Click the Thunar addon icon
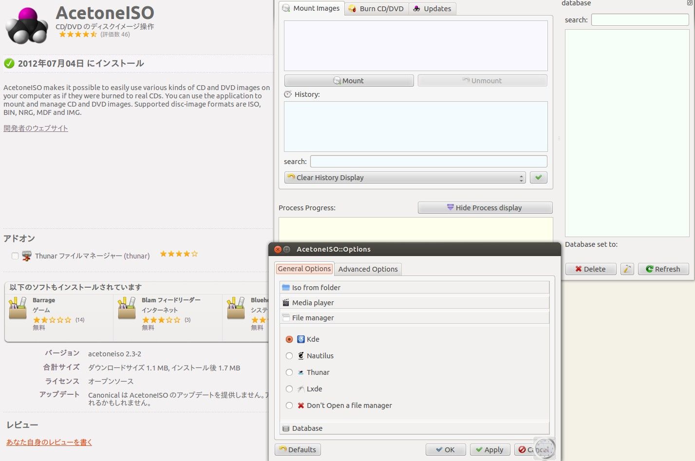The image size is (695, 461). pyautogui.click(x=27, y=256)
